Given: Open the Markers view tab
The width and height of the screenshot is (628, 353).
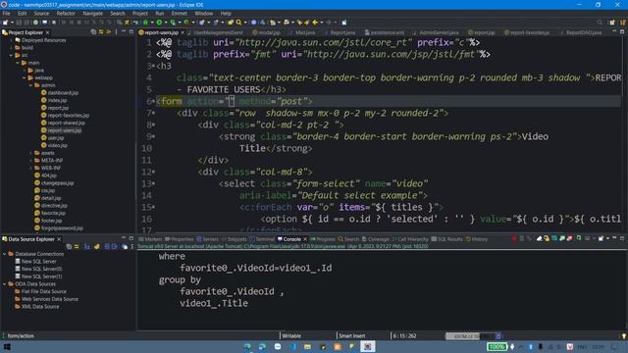Looking at the screenshot, I should [150, 239].
